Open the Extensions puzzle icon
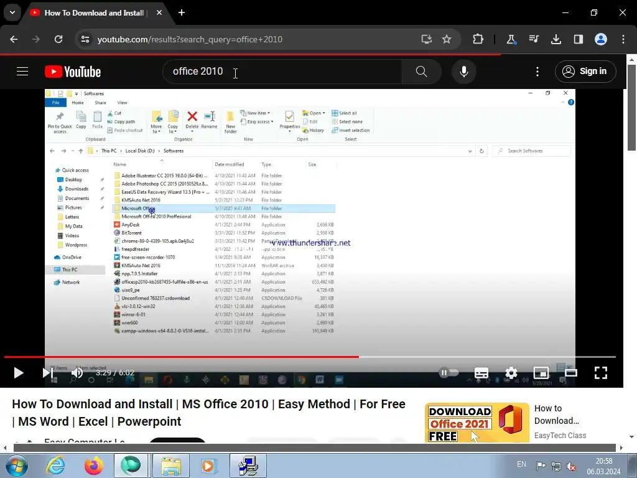 pyautogui.click(x=478, y=39)
